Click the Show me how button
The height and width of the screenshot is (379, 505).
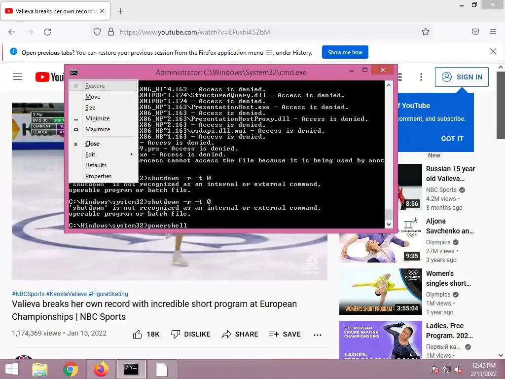coord(345,52)
